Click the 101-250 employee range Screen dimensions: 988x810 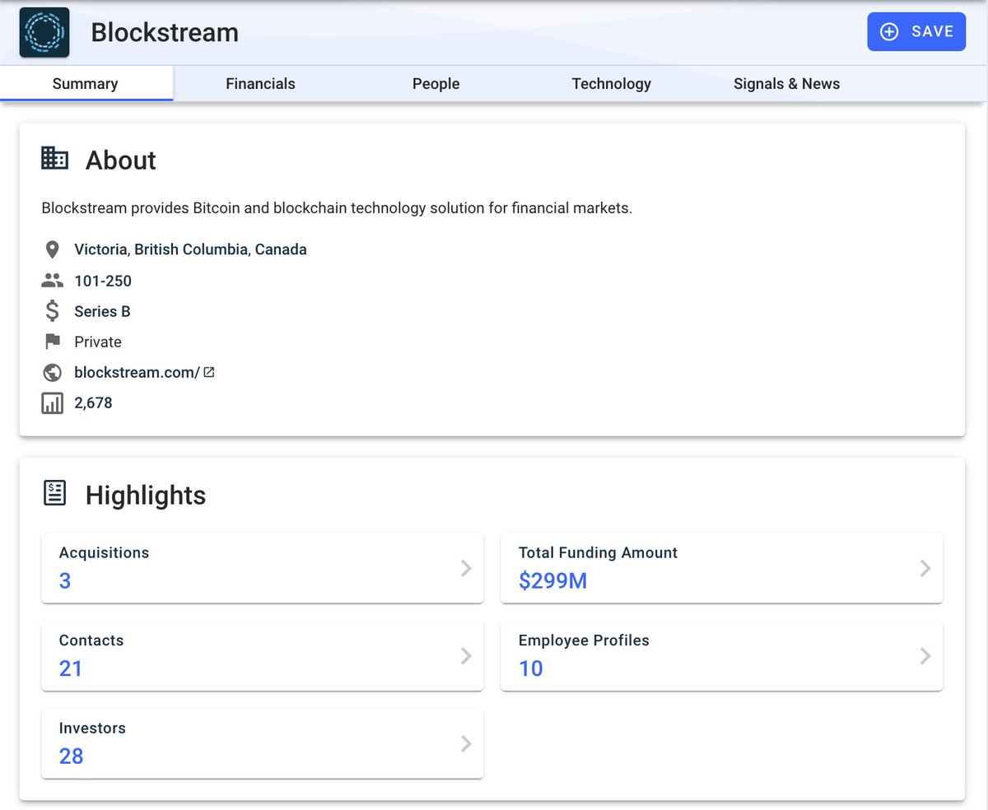[x=103, y=281]
